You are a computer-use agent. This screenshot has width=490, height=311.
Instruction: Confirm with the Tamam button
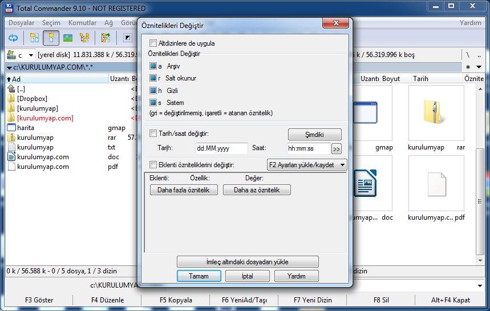(199, 276)
